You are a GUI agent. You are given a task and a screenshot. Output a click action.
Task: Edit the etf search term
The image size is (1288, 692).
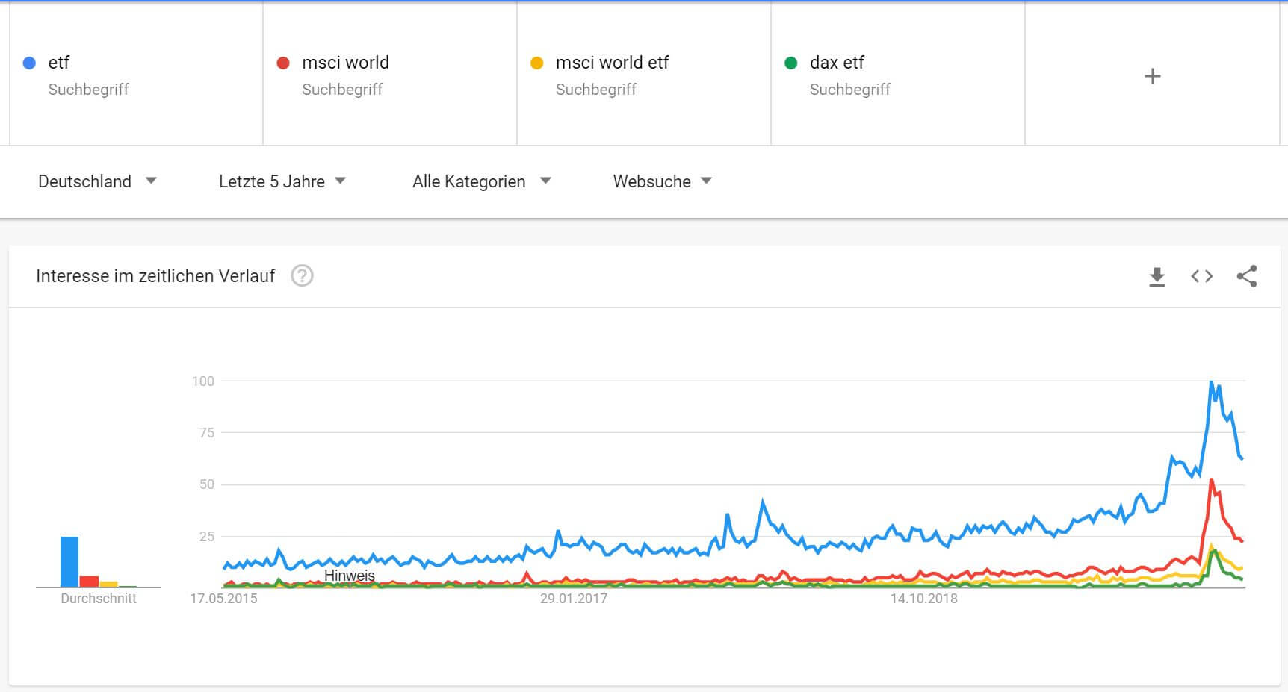tap(136, 75)
